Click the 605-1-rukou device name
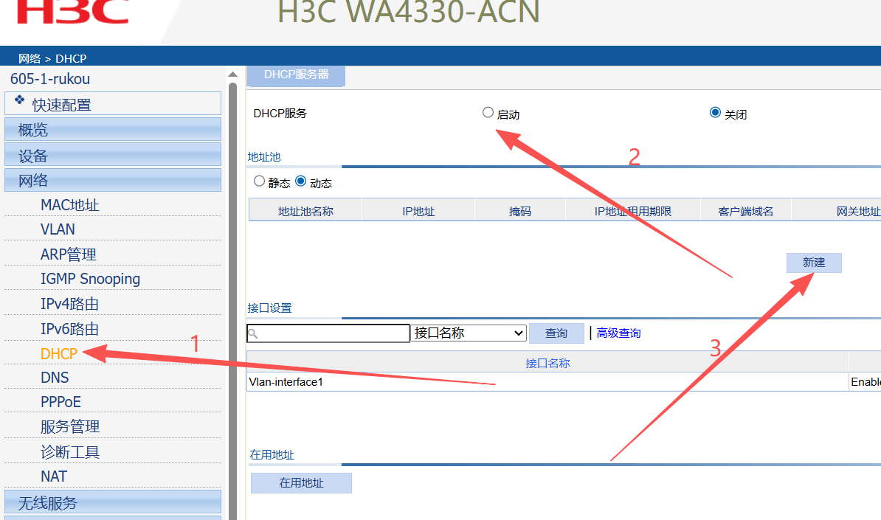 pos(50,79)
